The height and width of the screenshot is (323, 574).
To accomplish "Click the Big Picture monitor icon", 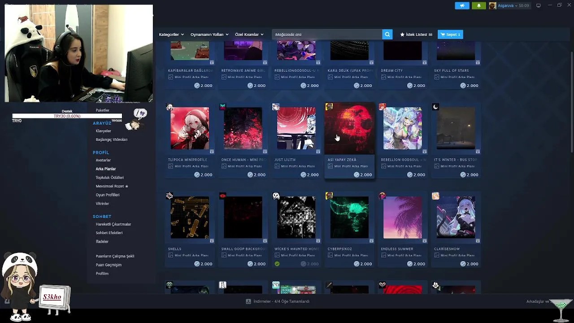I will click(538, 5).
